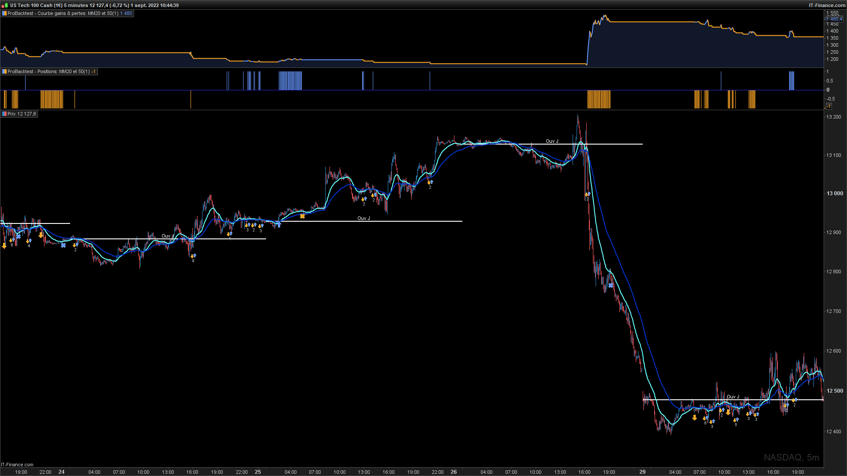This screenshot has height=476, width=847.
Task: Click the Ouv J label near 13 100 line
Action: tap(552, 141)
